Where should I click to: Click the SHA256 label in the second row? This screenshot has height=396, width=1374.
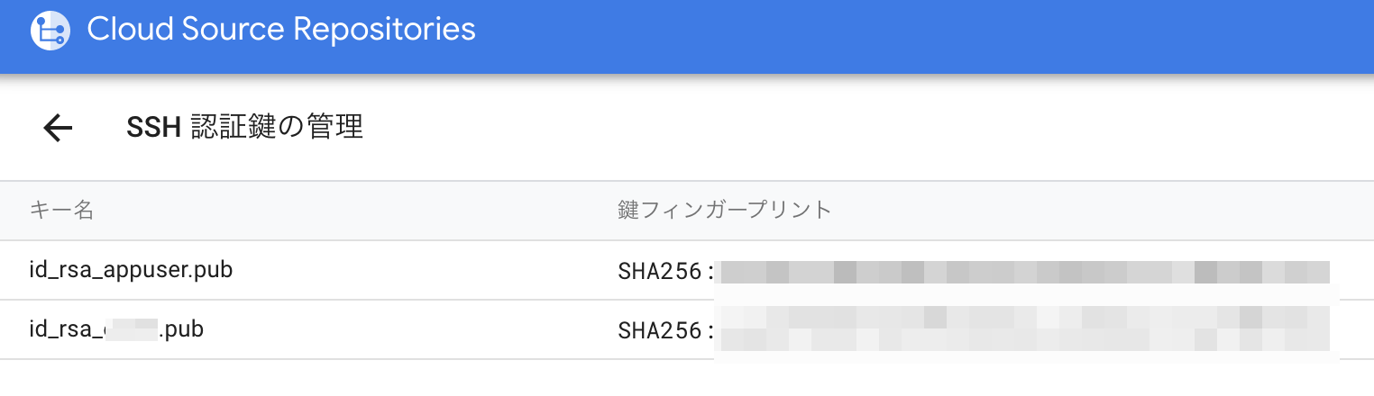[x=659, y=330]
